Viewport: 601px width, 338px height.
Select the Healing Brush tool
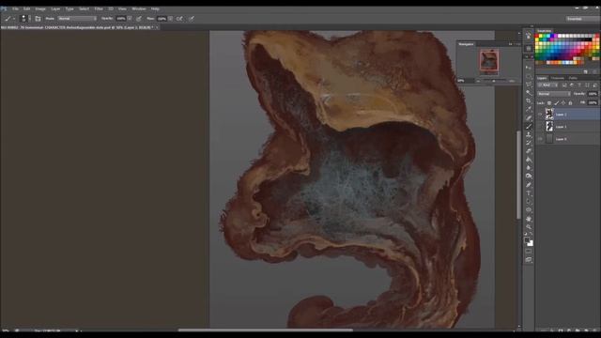coord(529,117)
